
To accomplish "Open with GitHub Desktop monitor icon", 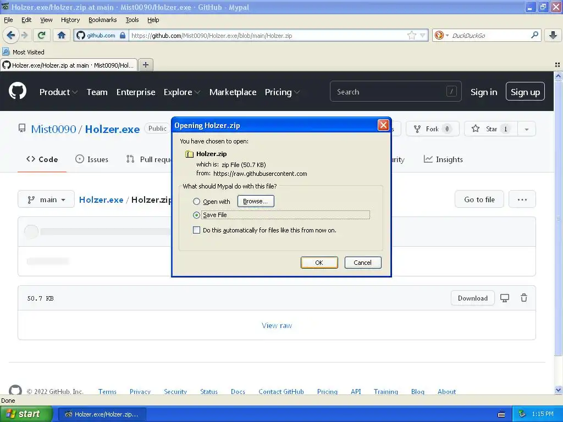I will point(505,298).
